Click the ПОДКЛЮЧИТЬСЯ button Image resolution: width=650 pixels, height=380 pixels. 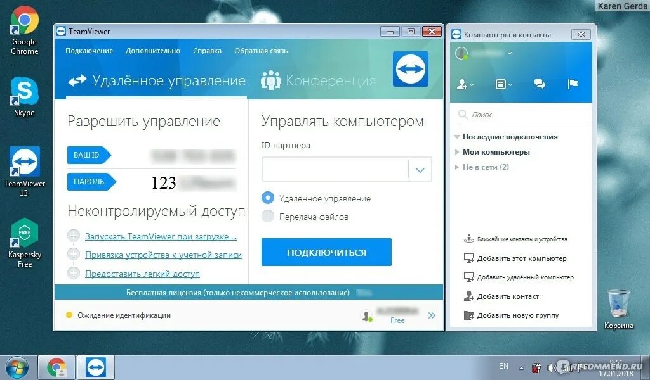(x=327, y=252)
